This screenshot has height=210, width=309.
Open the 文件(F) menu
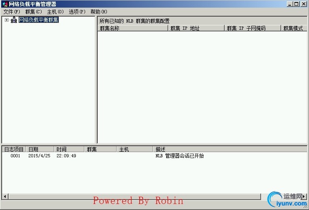[12, 12]
